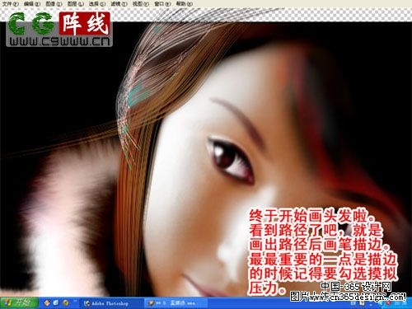Switch to the second taskbar window button
412x309 pixels.
tap(176, 303)
